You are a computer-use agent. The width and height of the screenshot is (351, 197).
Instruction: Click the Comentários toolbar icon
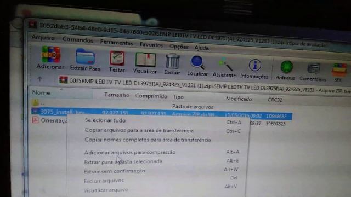[314, 68]
